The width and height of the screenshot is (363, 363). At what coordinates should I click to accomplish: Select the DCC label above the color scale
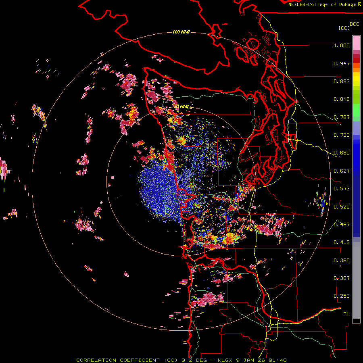tap(355, 24)
